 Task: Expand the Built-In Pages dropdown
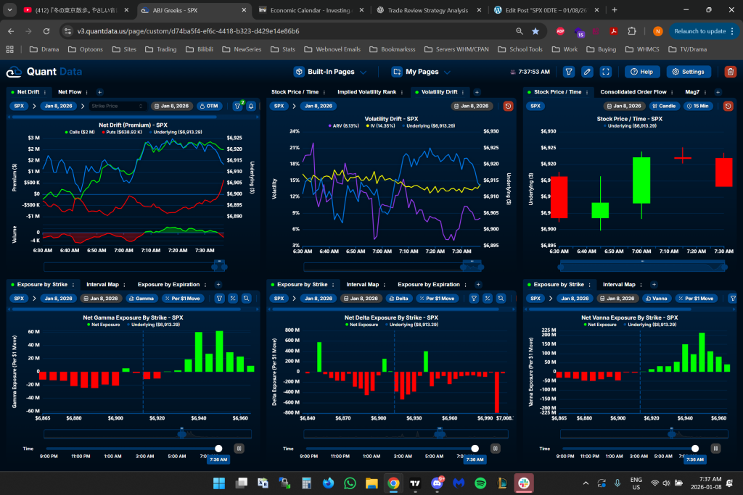point(330,72)
